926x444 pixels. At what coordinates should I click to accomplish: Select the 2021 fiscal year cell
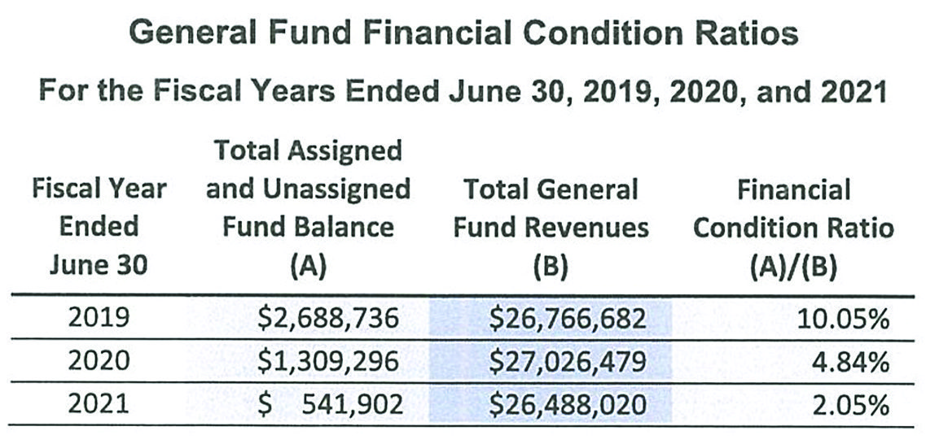click(99, 405)
